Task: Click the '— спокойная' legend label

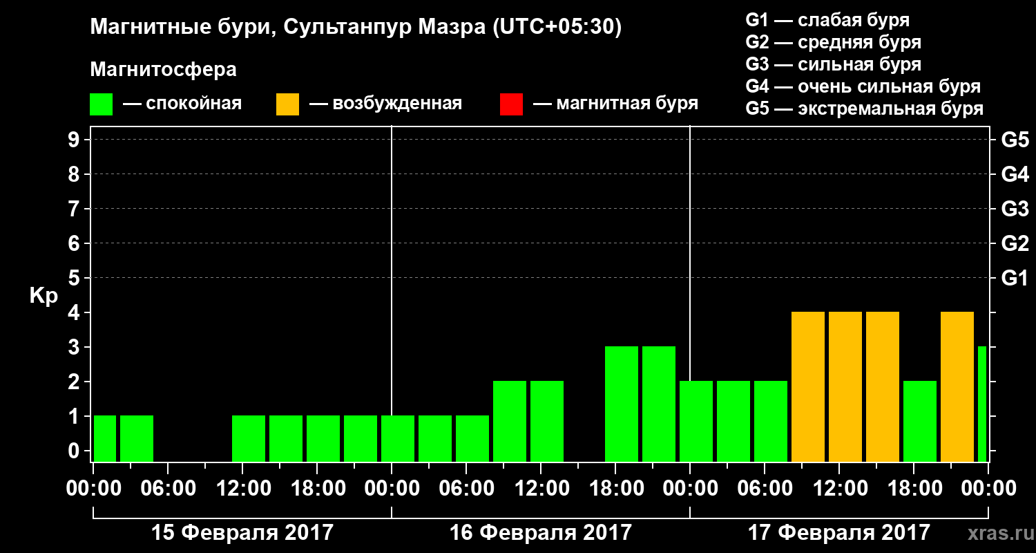Action: tap(182, 104)
